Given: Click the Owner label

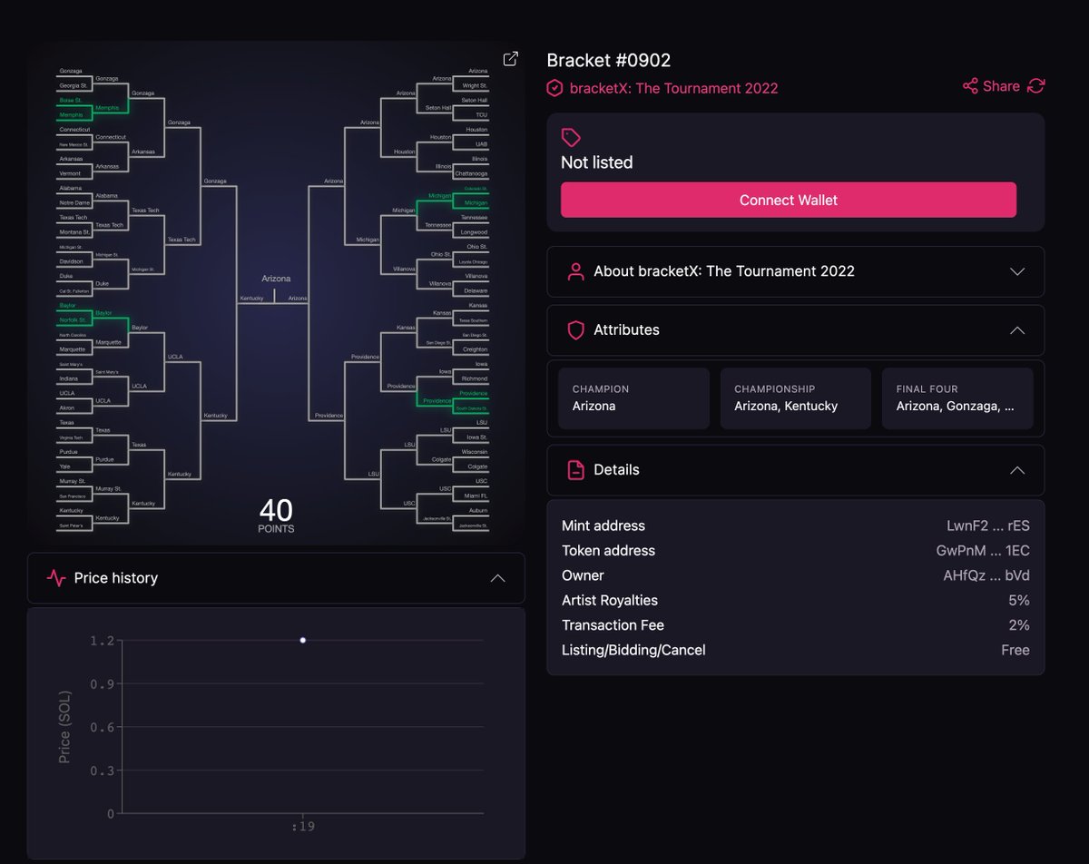Looking at the screenshot, I should pyautogui.click(x=583, y=575).
